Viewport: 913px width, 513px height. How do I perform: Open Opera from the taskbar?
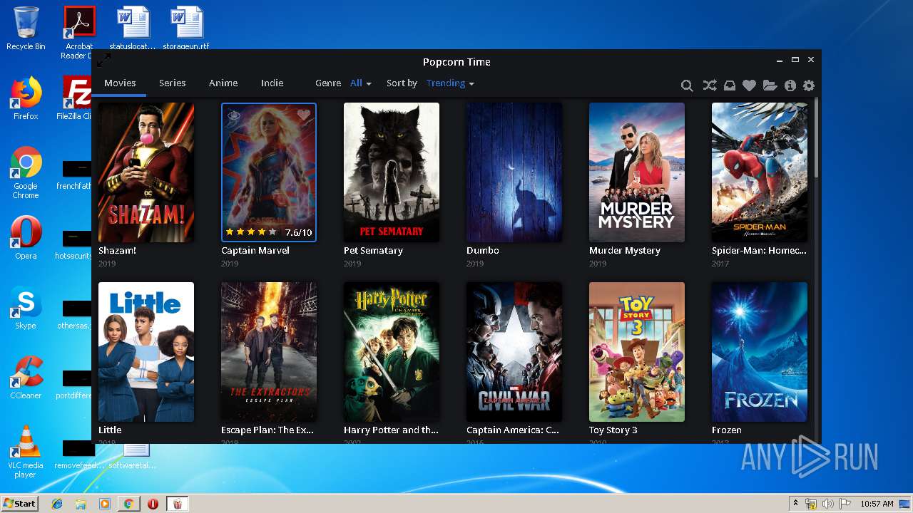point(153,504)
